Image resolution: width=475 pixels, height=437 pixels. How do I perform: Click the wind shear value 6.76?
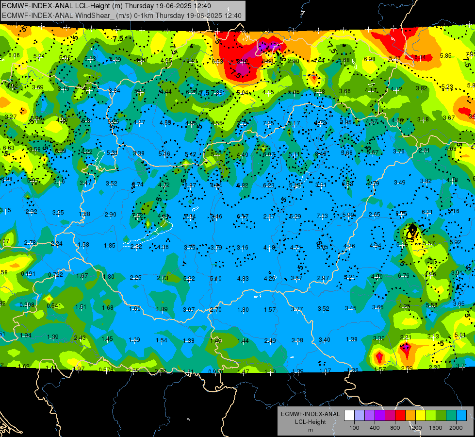404,276
